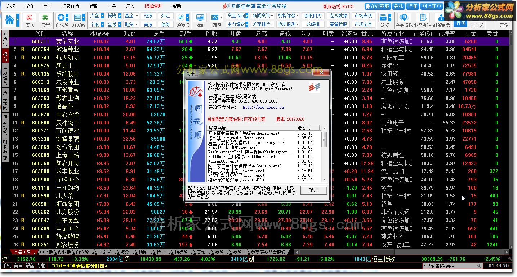The width and height of the screenshot is (517, 277).
Task: Open the 系统 menu
Action: pos(11,6)
